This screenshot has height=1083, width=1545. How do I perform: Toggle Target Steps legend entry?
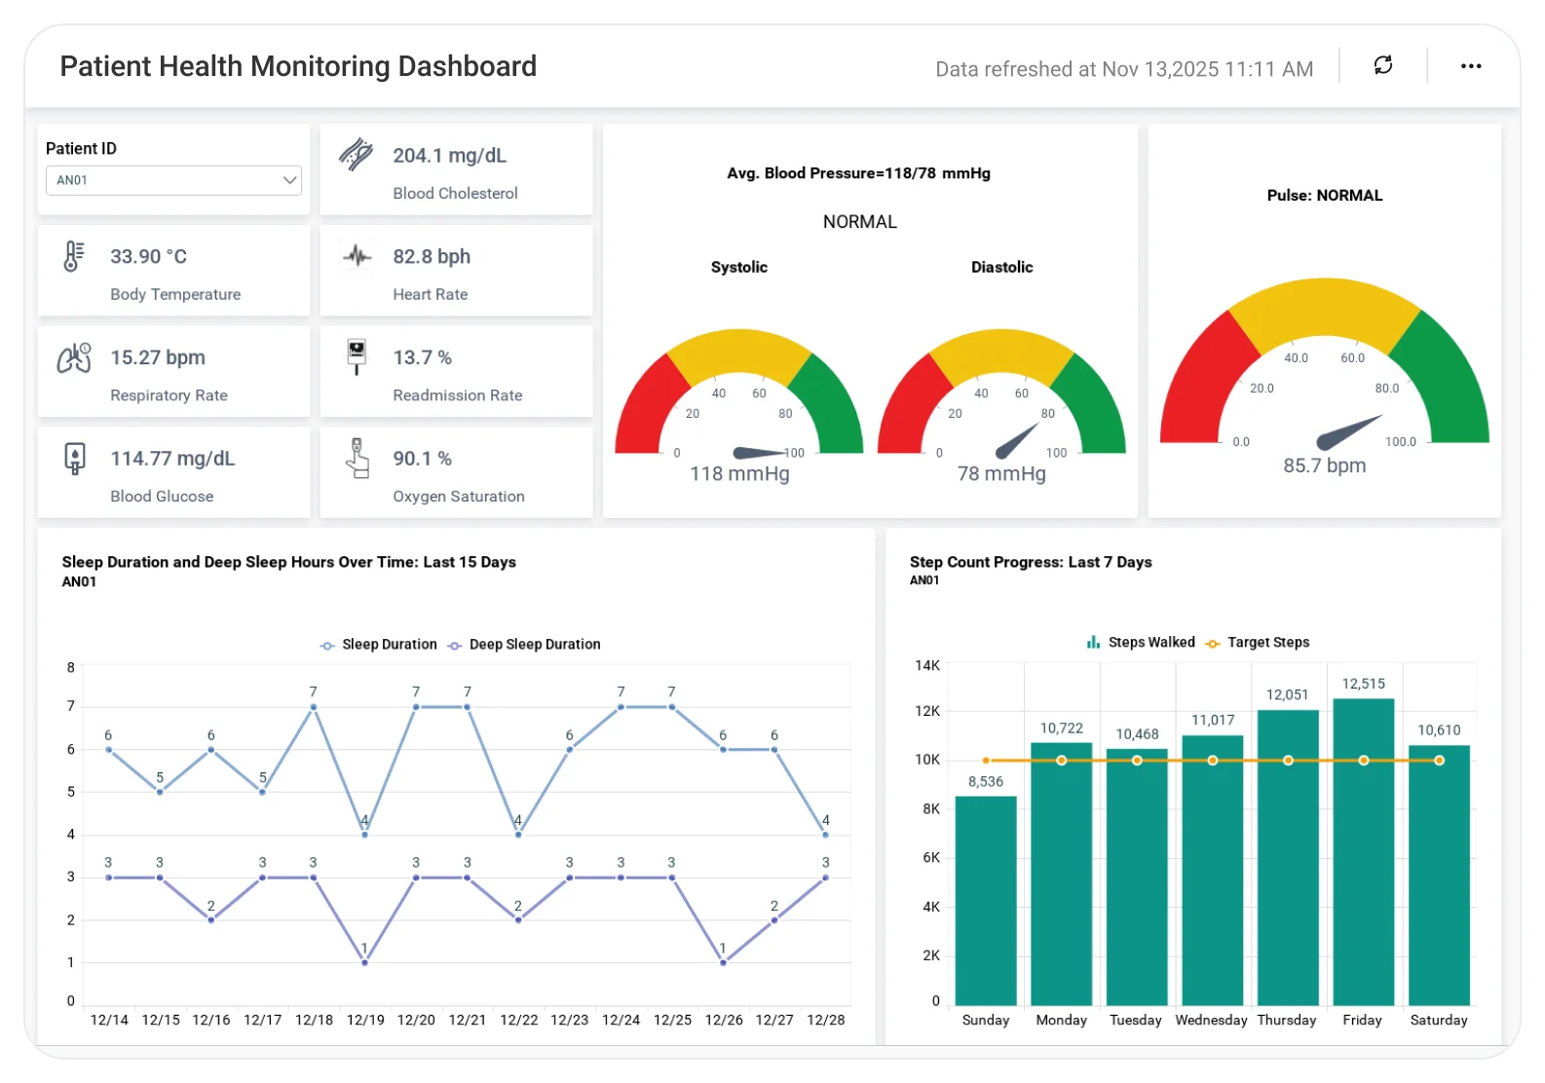coord(1258,643)
